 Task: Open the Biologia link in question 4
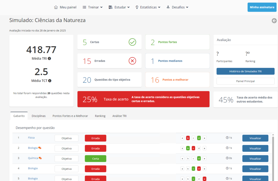click(33, 168)
